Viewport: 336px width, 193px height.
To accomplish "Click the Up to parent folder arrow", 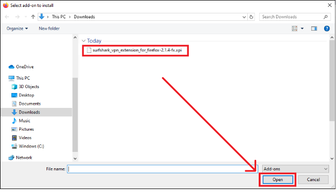I will 33,17.
